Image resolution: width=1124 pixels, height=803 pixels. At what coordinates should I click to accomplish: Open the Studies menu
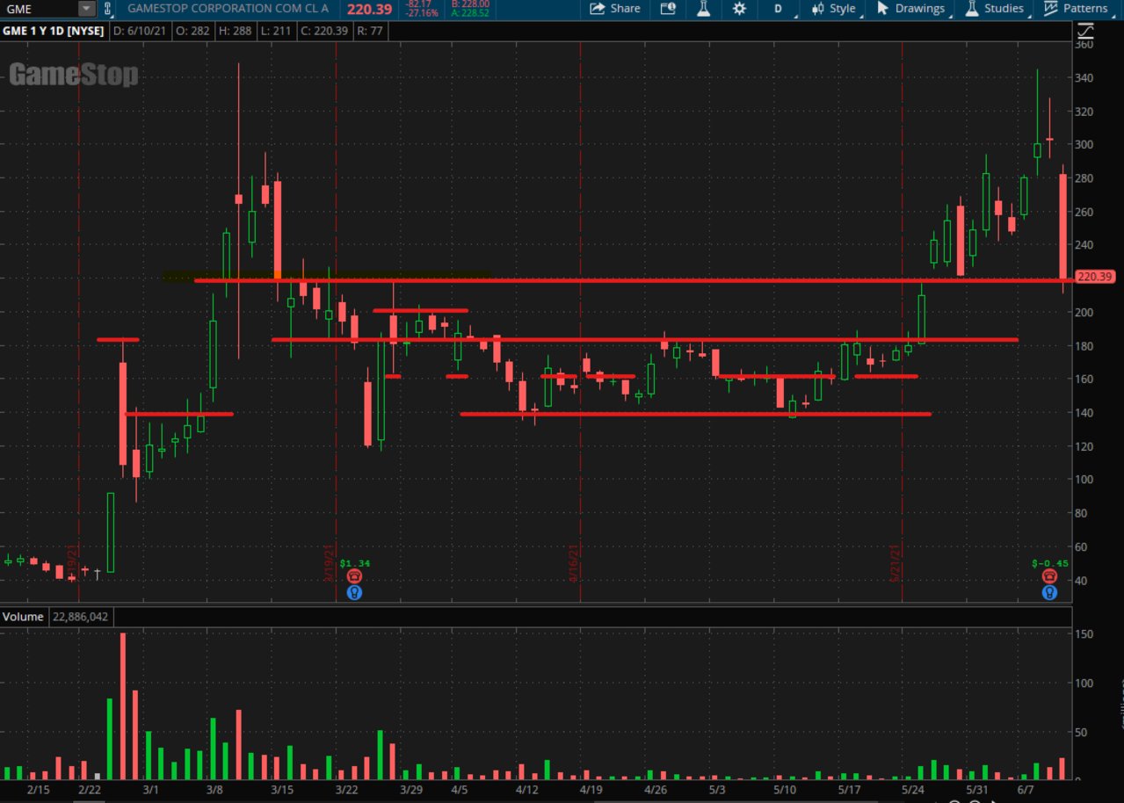[x=994, y=9]
